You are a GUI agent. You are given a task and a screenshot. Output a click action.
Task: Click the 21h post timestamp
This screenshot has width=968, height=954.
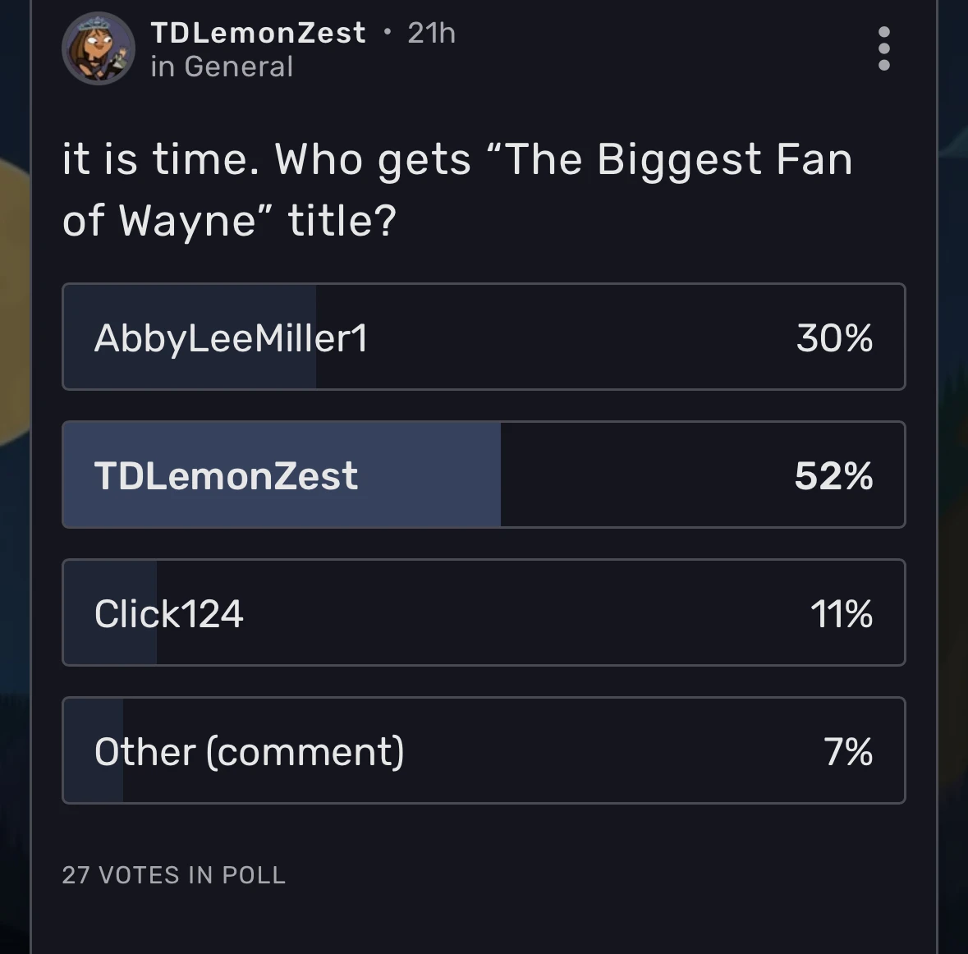(431, 33)
